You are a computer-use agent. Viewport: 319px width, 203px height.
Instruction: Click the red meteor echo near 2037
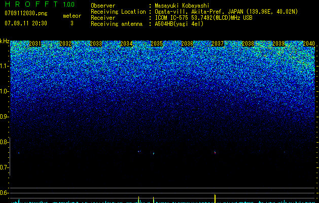[215, 153]
